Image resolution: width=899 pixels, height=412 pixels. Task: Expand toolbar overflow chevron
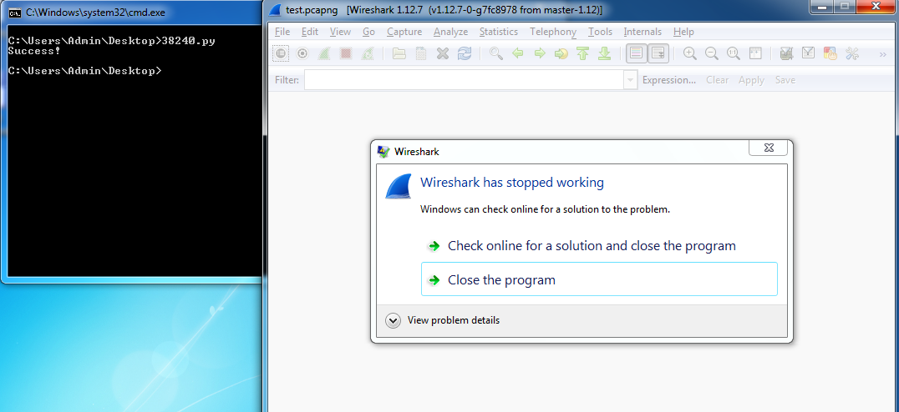click(x=883, y=54)
